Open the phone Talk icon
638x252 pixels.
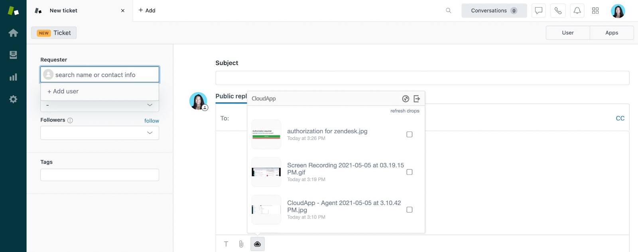pyautogui.click(x=558, y=11)
